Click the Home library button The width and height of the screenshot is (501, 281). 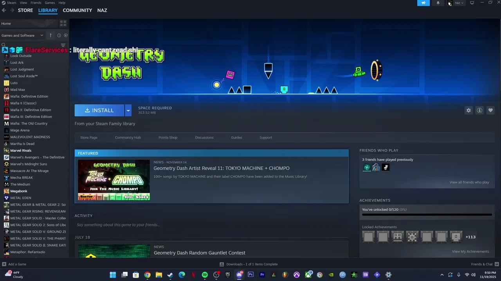tap(29, 23)
